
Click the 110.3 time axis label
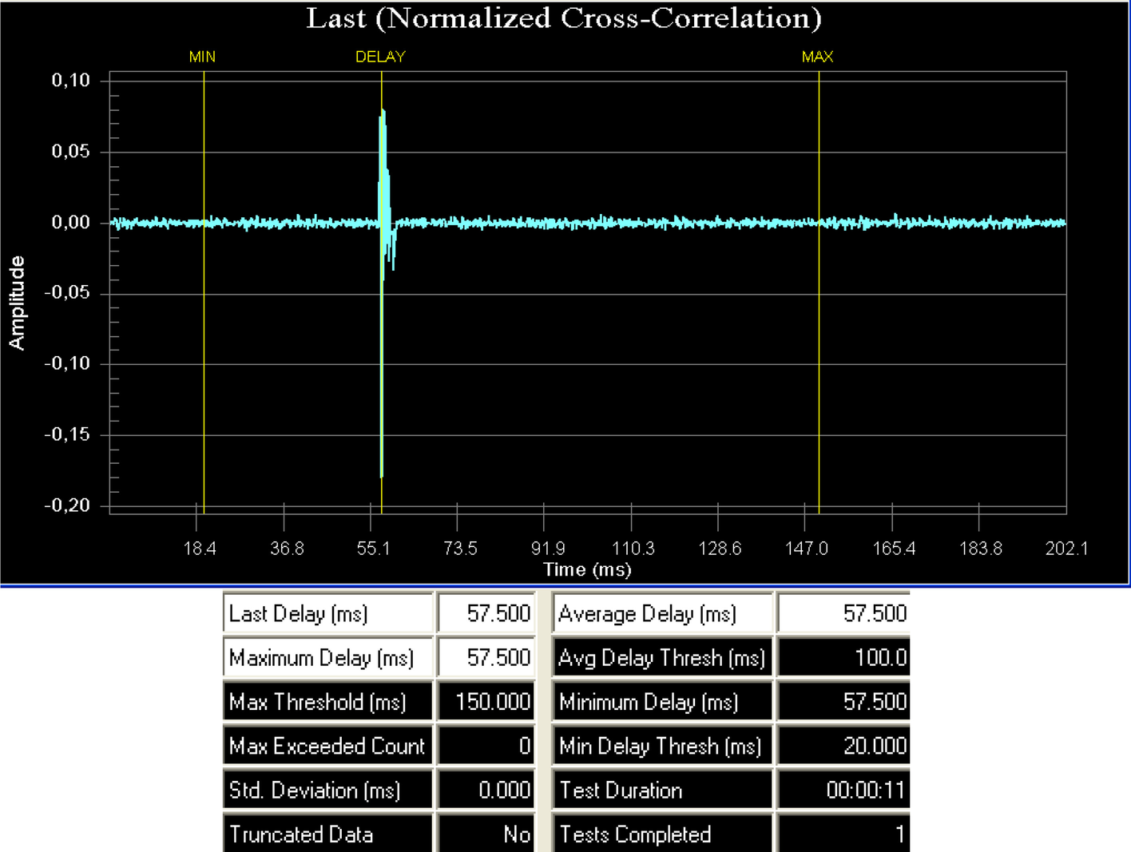tap(633, 549)
